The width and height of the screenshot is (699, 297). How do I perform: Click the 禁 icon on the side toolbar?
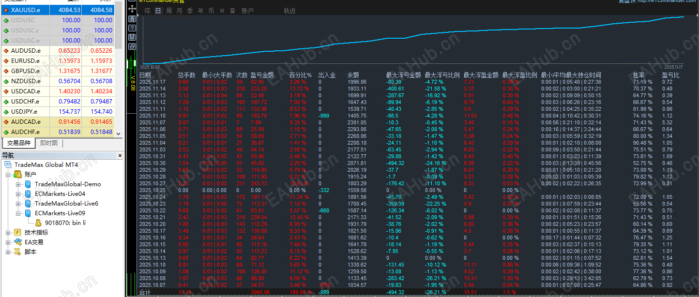[x=132, y=37]
